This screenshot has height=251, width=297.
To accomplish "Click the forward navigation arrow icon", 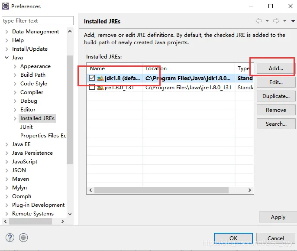I will click(x=276, y=21).
